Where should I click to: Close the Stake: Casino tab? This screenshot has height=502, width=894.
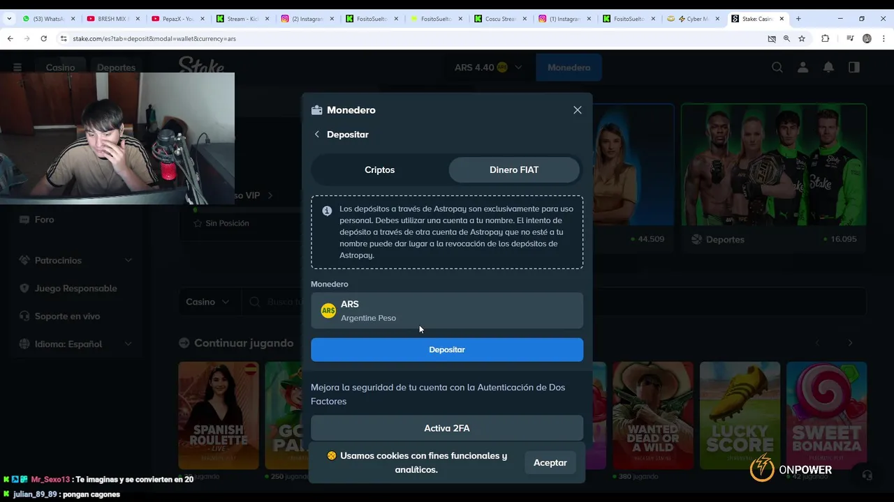click(782, 19)
